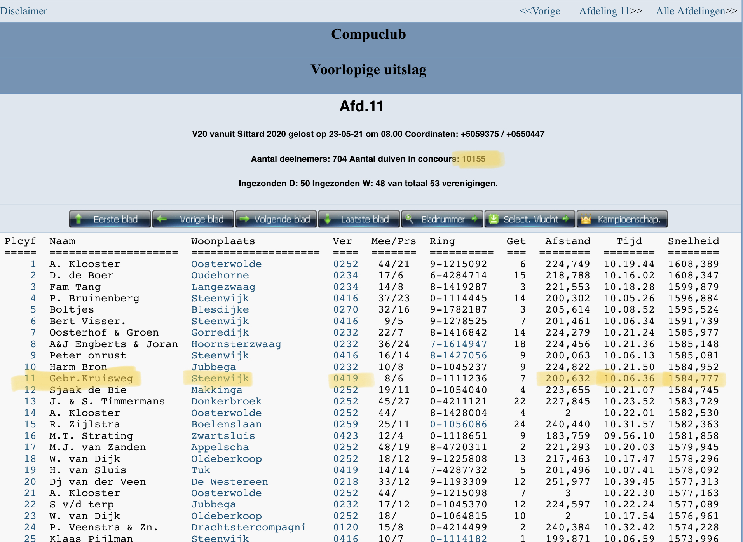Open the Hoornsterzwaag place link

236,344
